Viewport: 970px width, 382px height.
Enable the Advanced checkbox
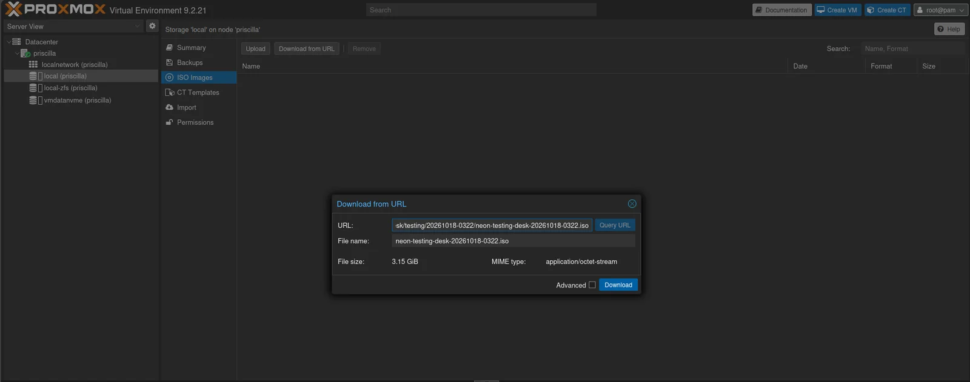pyautogui.click(x=592, y=285)
